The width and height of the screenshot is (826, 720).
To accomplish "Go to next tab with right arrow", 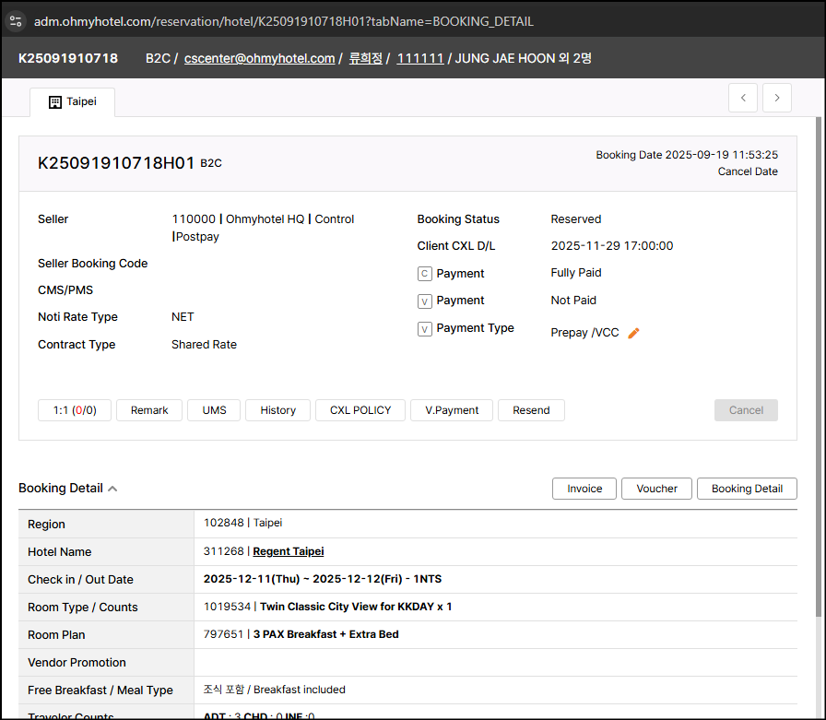I will pos(776,98).
